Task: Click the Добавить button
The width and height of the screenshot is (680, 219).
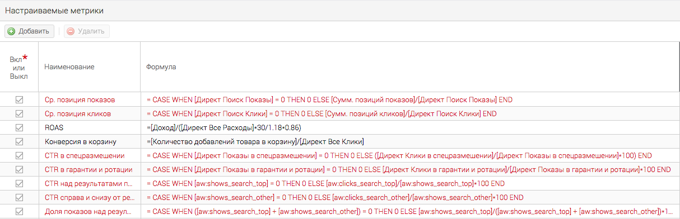Action: tap(30, 31)
